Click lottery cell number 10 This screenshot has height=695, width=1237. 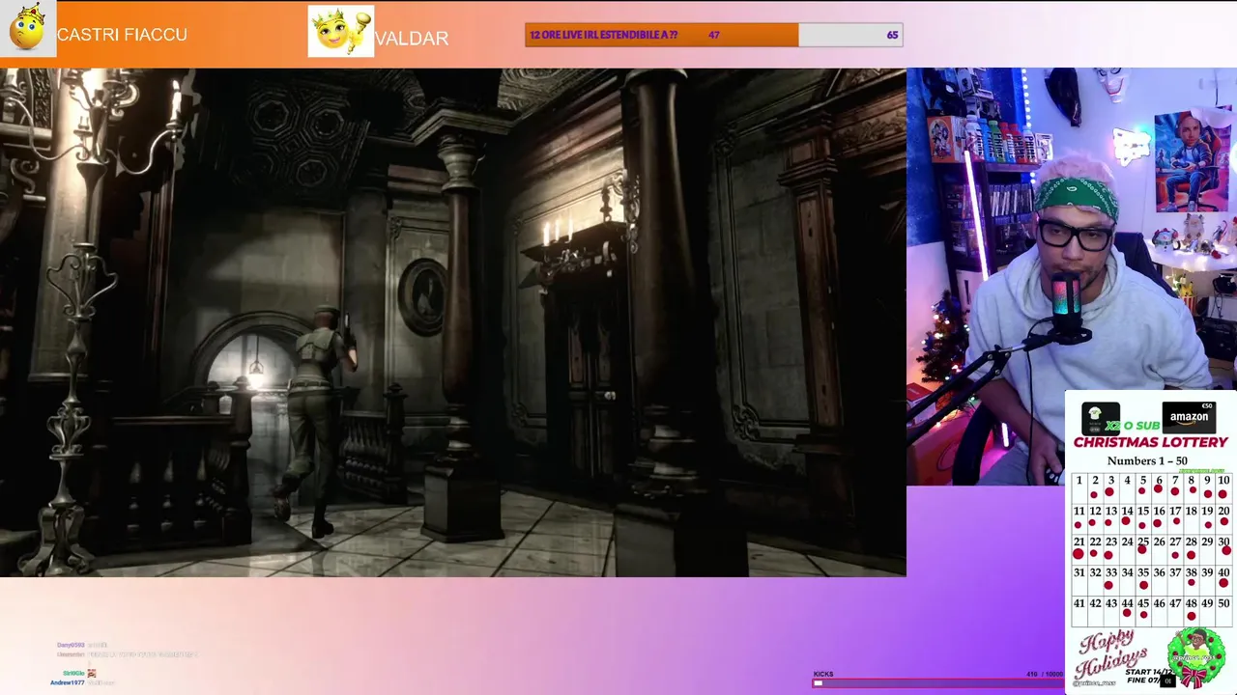1223,487
